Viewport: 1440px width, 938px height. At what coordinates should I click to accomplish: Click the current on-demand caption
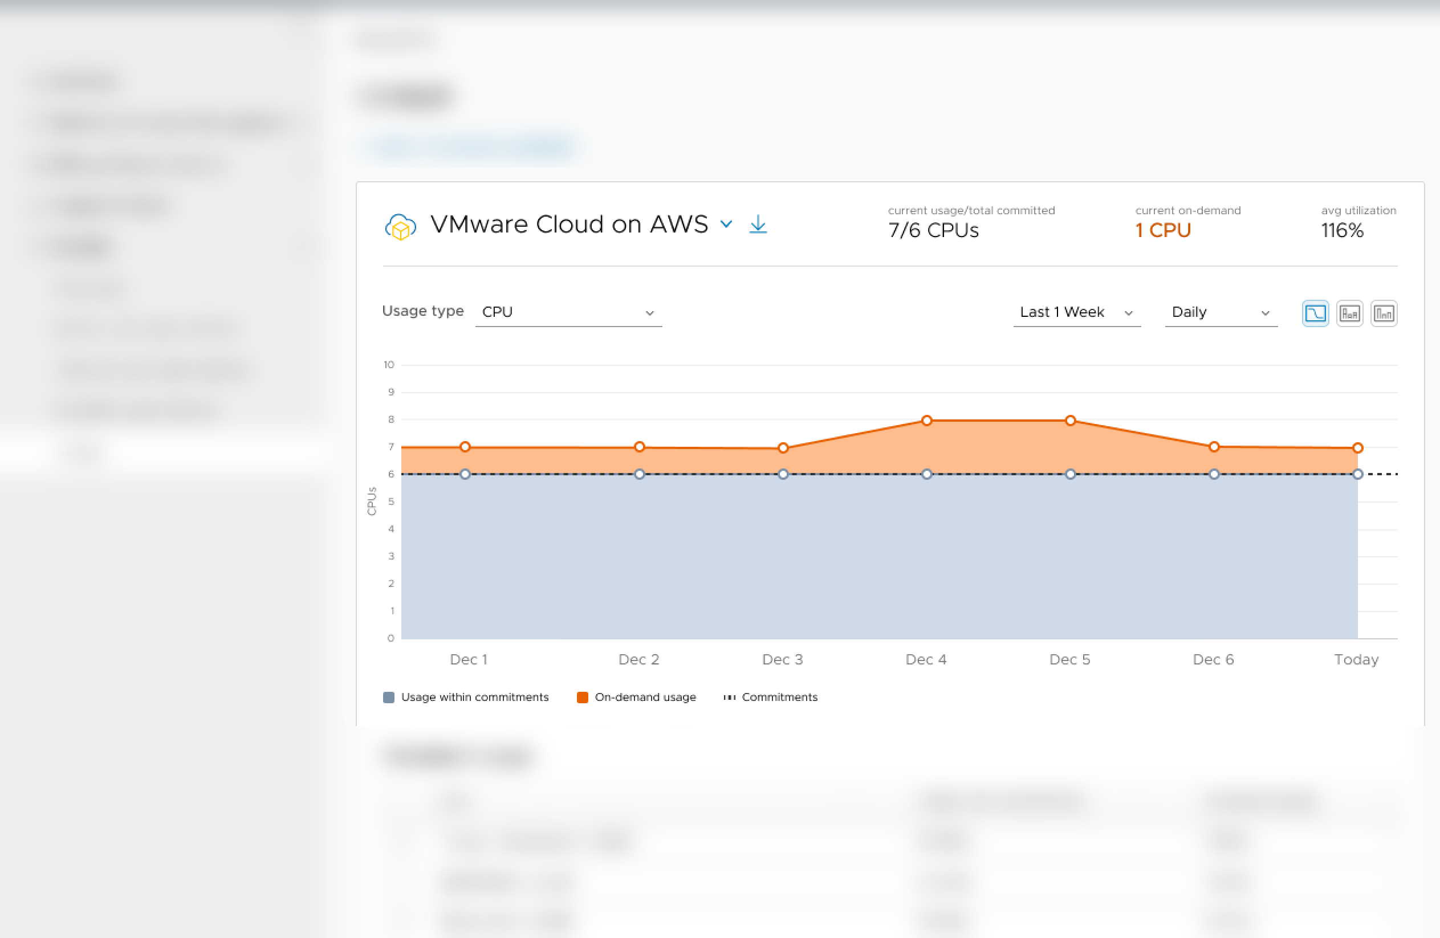coord(1187,210)
